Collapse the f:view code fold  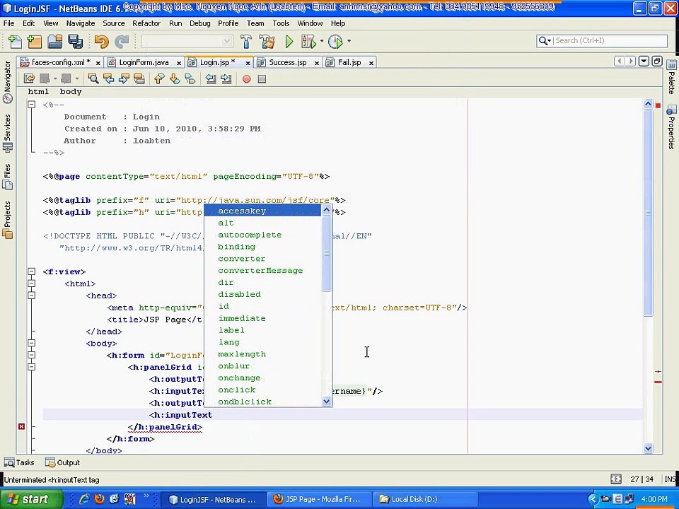(x=32, y=271)
